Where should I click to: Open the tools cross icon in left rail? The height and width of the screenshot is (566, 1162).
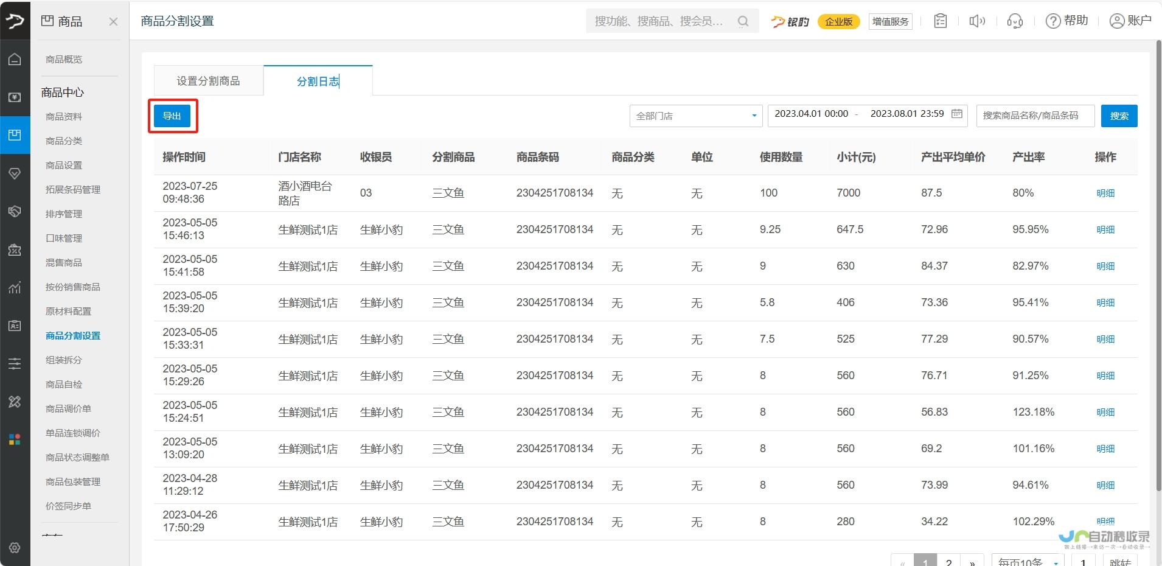(x=15, y=402)
